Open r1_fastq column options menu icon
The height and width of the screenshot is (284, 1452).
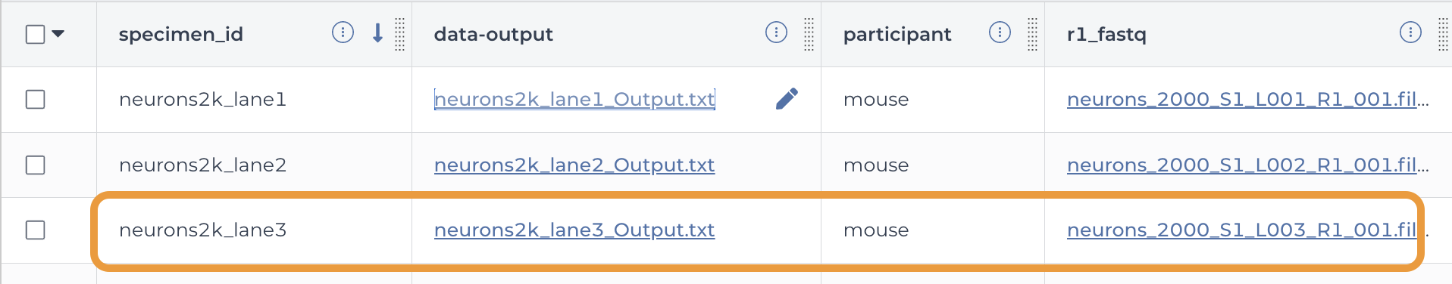pyautogui.click(x=1410, y=32)
